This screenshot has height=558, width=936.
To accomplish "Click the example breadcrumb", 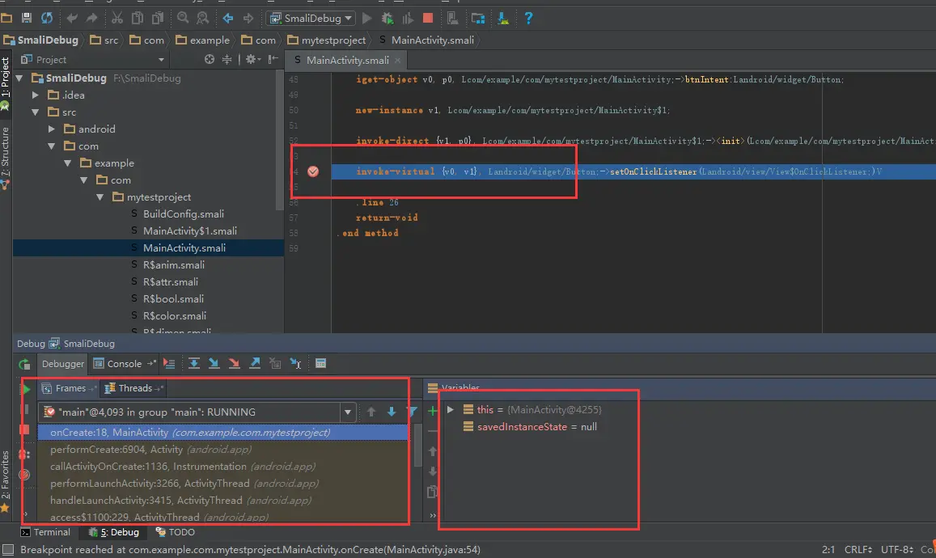I will click(202, 40).
